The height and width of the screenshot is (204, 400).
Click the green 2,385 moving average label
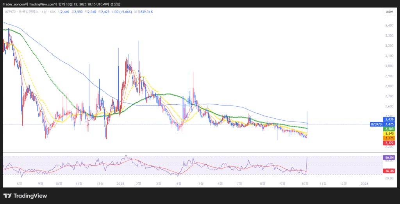click(x=389, y=129)
